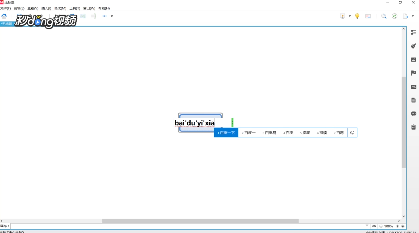This screenshot has height=233, width=419.
Task: Open the 帮助(H) menu
Action: (104, 8)
